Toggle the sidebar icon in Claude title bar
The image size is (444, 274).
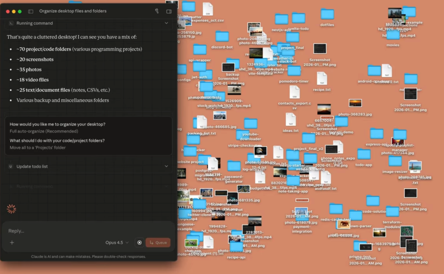pos(30,12)
